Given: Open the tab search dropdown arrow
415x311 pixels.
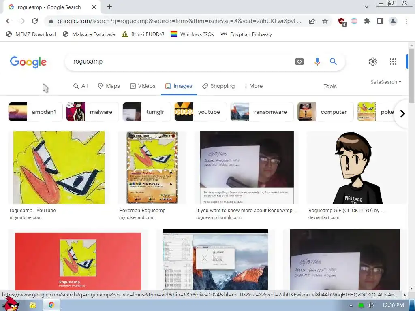Looking at the screenshot, I should (x=366, y=7).
